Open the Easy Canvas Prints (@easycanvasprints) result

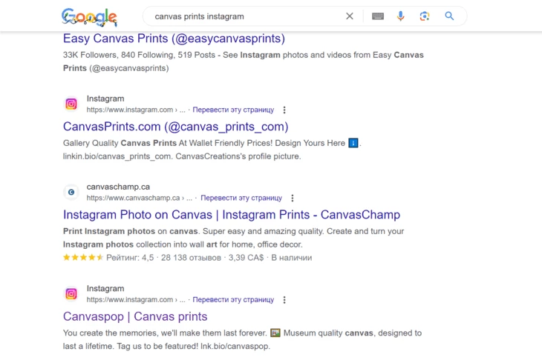point(174,39)
